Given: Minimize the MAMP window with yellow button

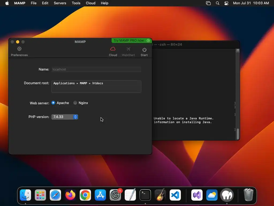Looking at the screenshot, I should pos(18,42).
